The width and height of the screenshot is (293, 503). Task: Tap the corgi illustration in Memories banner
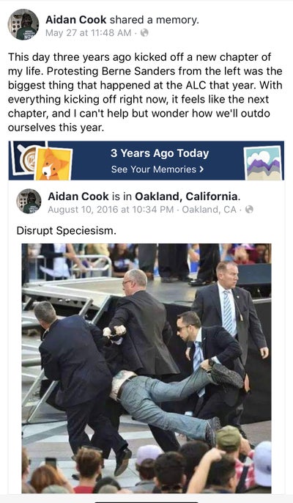[x=53, y=164]
